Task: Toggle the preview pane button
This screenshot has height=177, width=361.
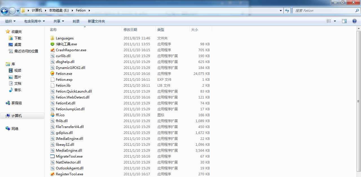Action: click(344, 21)
